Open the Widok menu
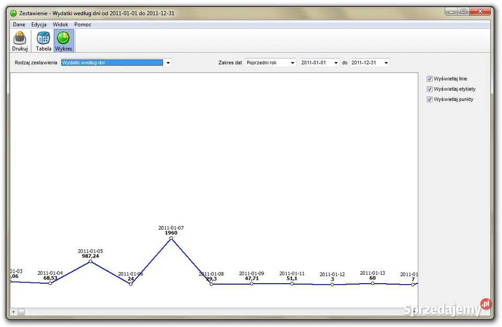 60,25
